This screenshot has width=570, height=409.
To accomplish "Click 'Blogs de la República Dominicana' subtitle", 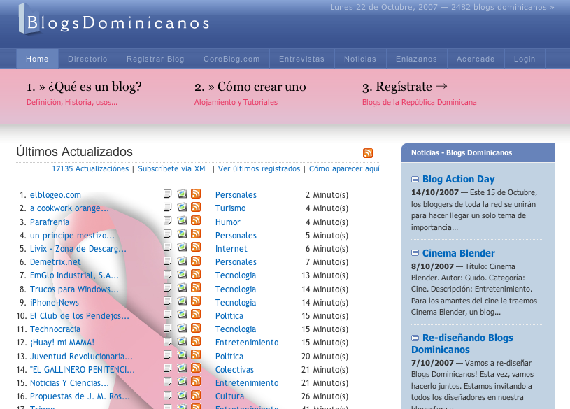I will click(419, 102).
